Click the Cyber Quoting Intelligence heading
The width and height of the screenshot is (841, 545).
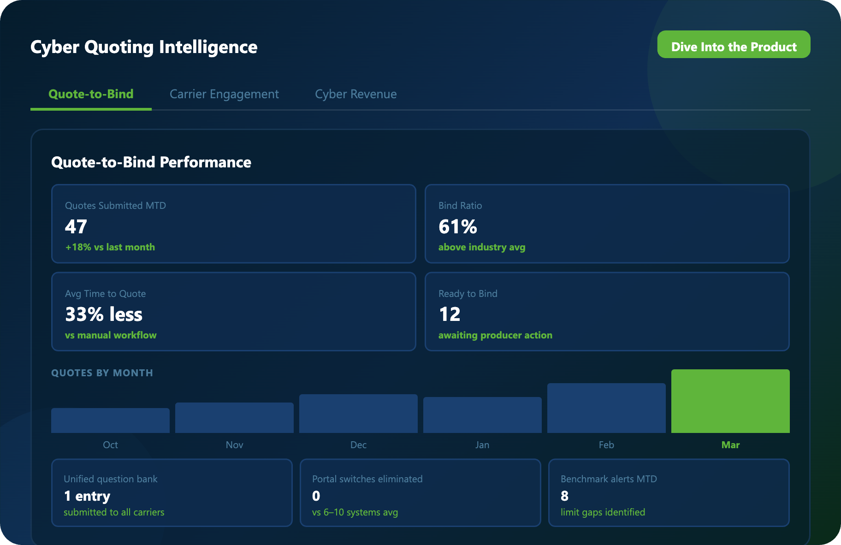(144, 47)
